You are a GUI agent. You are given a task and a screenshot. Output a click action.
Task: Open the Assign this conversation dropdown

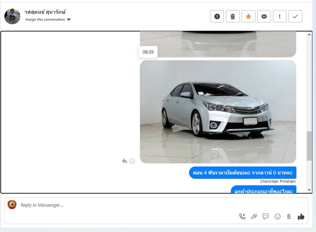[45, 20]
